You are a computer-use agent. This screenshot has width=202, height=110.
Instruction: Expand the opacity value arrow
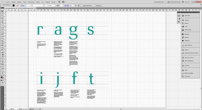pos(74,6)
